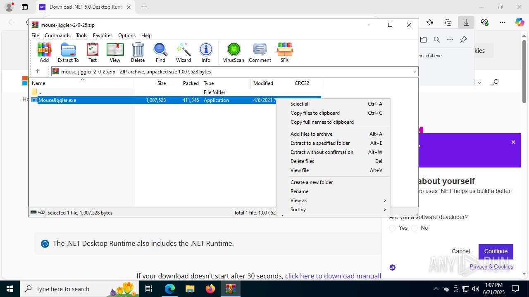Choose Copy files to clipboard
The height and width of the screenshot is (297, 529).
coord(334,113)
